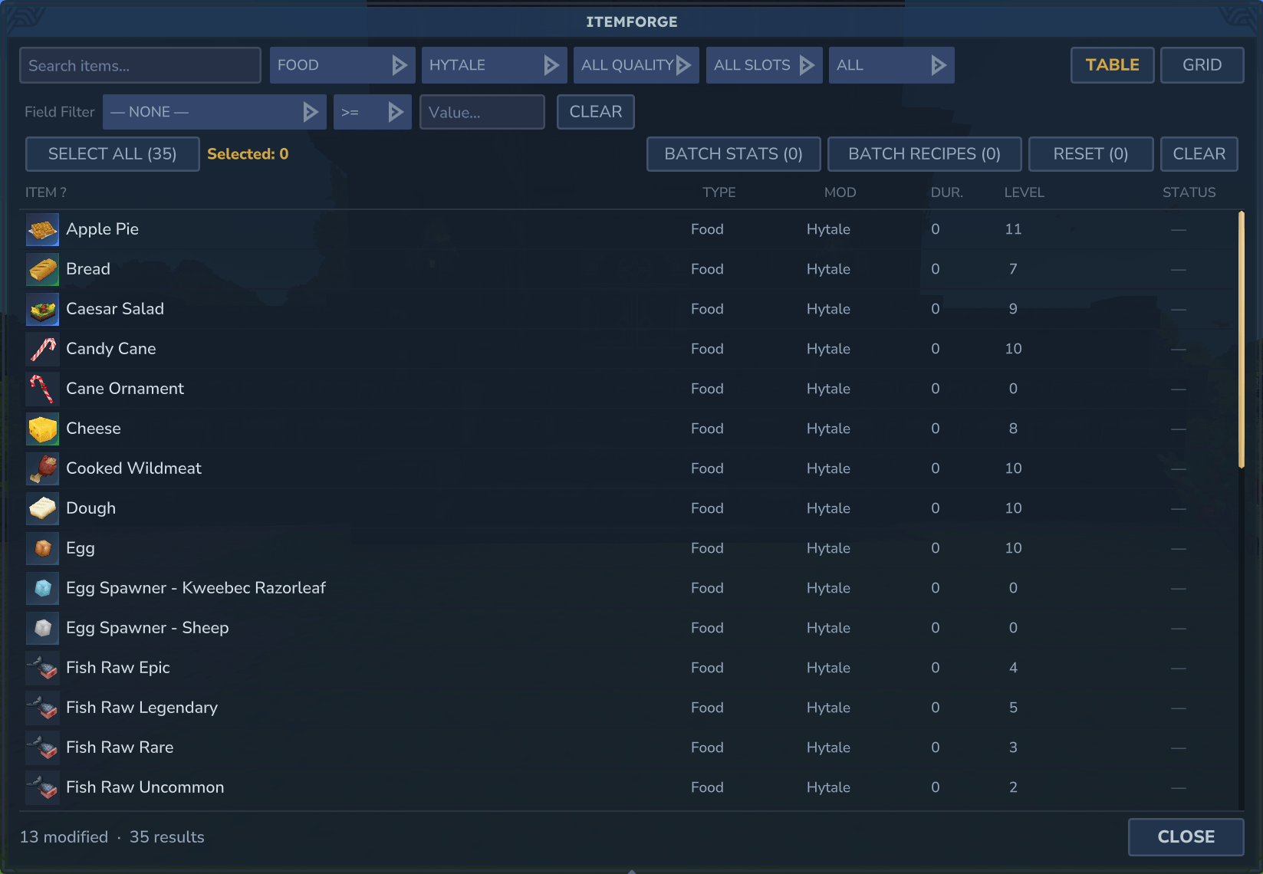Select Egg Spawner - Kweebec Razorleaf name
The height and width of the screenshot is (874, 1263).
pos(196,588)
